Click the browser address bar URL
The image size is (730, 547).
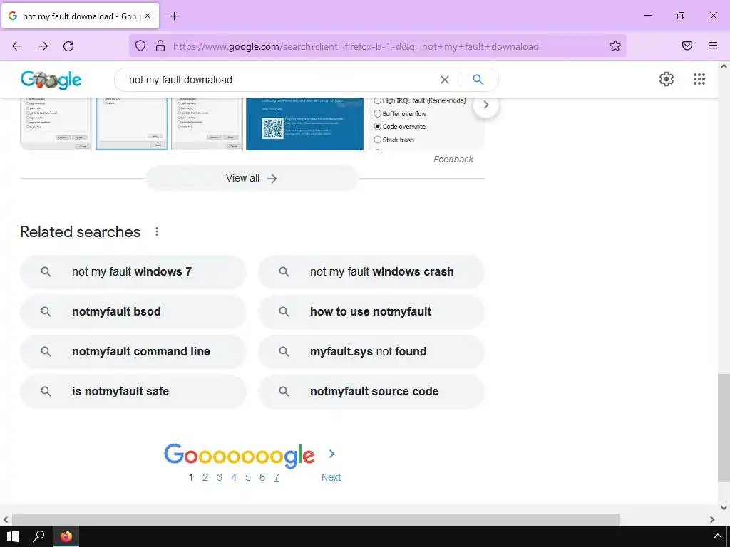point(356,46)
